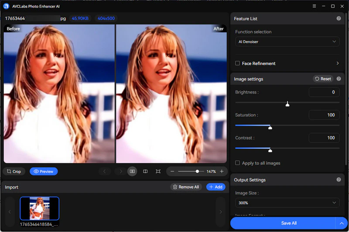
Task: Click the thumbnail filename 1765346418584_
Action: [x=39, y=224]
